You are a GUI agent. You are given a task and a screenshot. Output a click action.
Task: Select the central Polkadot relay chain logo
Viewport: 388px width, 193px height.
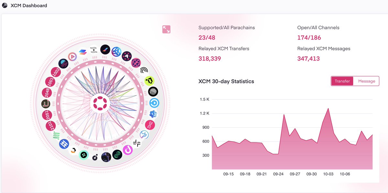click(100, 103)
